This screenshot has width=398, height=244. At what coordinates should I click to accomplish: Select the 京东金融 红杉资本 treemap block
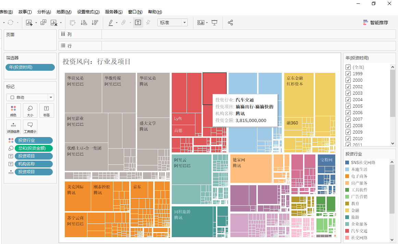click(299, 95)
